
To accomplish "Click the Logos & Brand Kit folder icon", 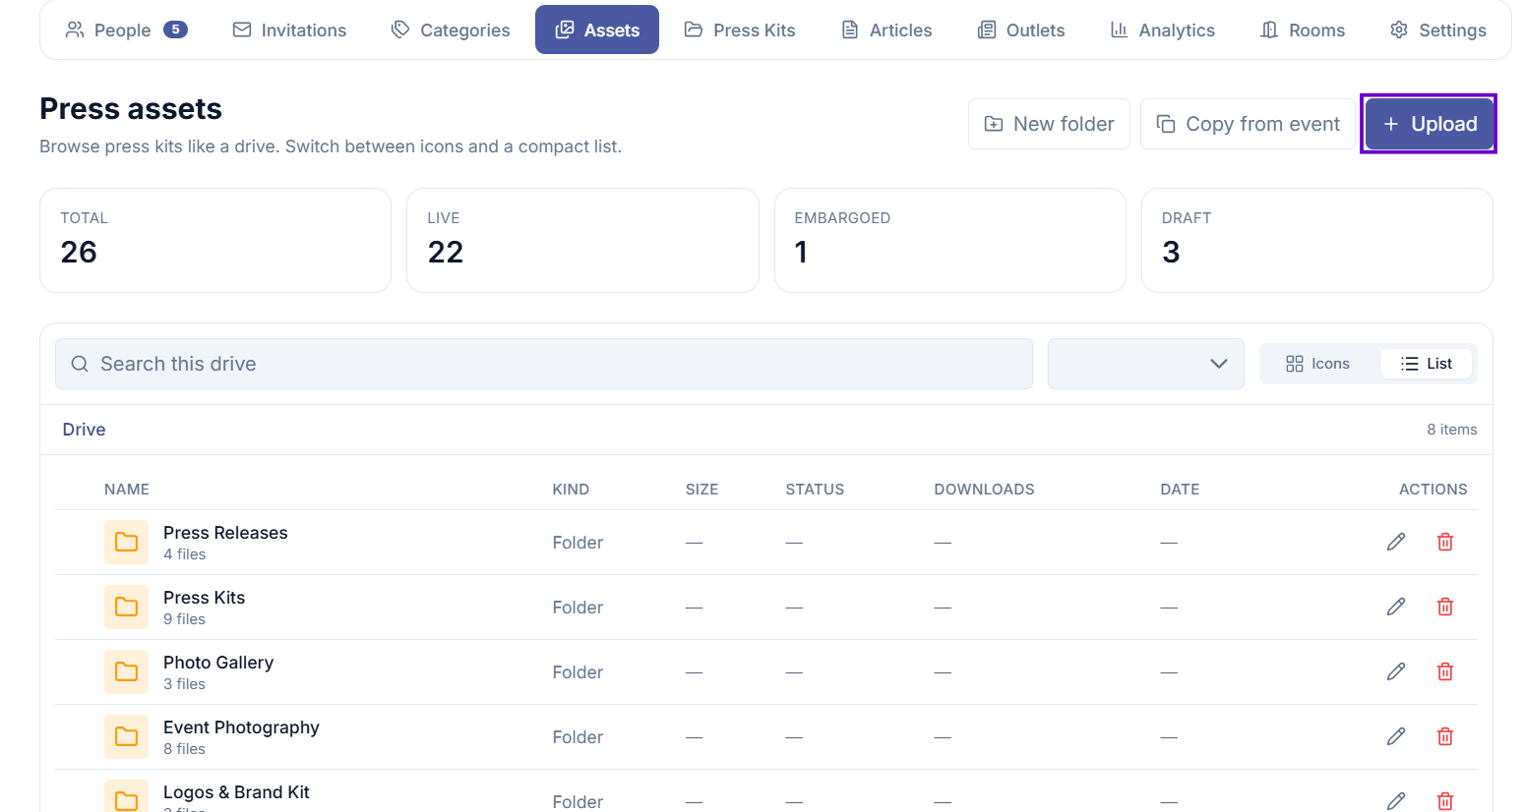I will point(126,798).
